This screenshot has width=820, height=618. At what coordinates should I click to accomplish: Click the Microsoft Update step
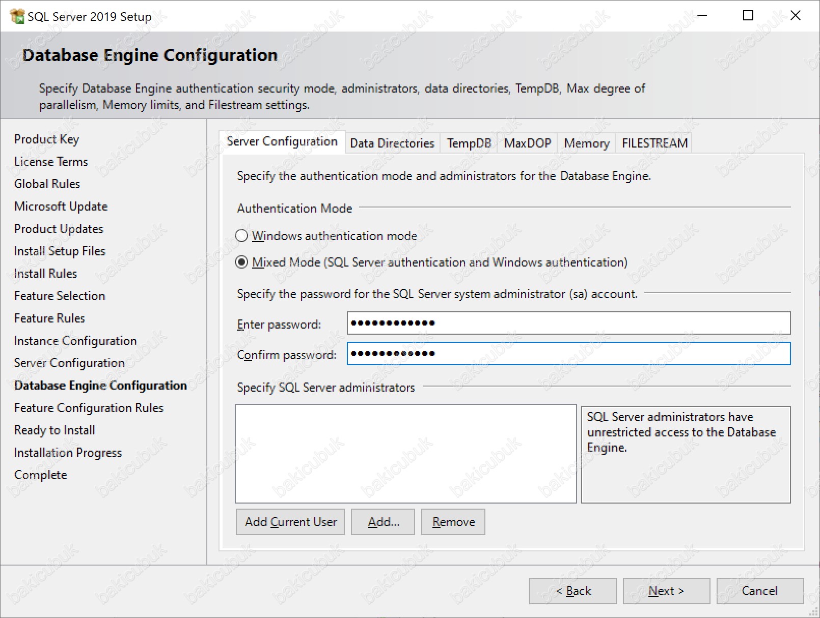point(61,207)
